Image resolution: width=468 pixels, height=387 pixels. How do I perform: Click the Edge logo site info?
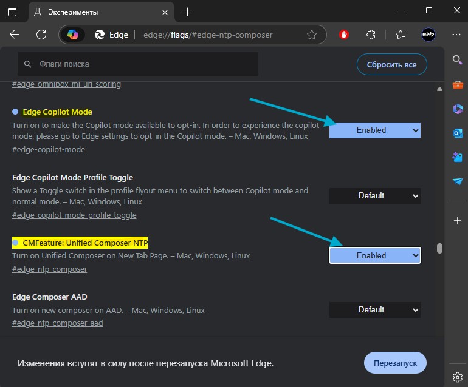tap(111, 35)
